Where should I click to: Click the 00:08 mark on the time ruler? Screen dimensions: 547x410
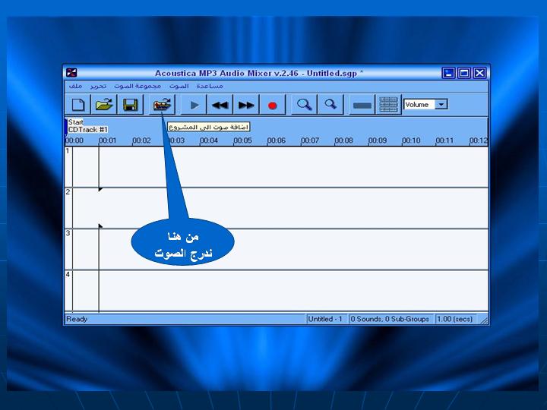(343, 140)
